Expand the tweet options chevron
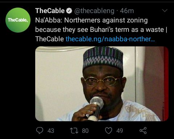Viewport: 174px width, 139px height. pyautogui.click(x=165, y=10)
